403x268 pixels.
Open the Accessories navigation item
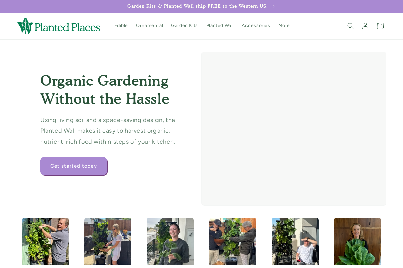[x=256, y=25]
